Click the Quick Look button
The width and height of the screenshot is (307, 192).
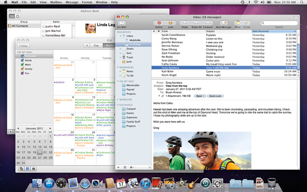point(215,96)
